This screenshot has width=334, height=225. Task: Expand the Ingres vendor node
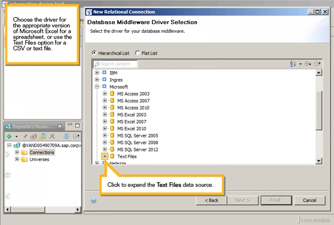pos(97,80)
